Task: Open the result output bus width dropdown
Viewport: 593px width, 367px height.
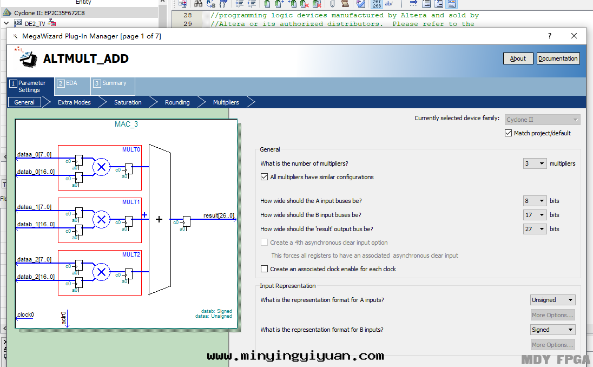Action: point(535,229)
